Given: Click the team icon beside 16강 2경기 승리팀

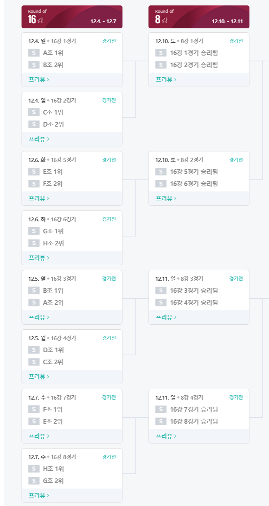Looking at the screenshot, I should coord(161,65).
